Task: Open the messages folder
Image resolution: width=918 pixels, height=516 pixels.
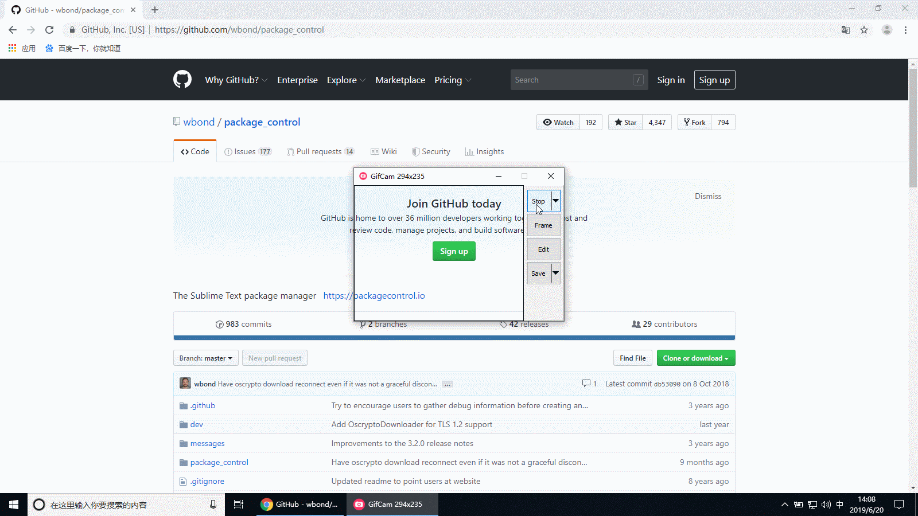Action: pos(207,443)
